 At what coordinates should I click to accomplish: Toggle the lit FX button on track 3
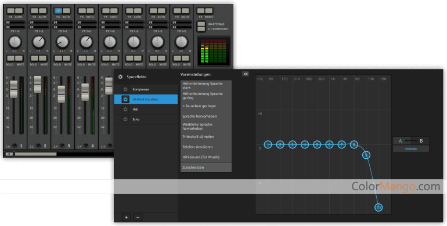pos(58,11)
